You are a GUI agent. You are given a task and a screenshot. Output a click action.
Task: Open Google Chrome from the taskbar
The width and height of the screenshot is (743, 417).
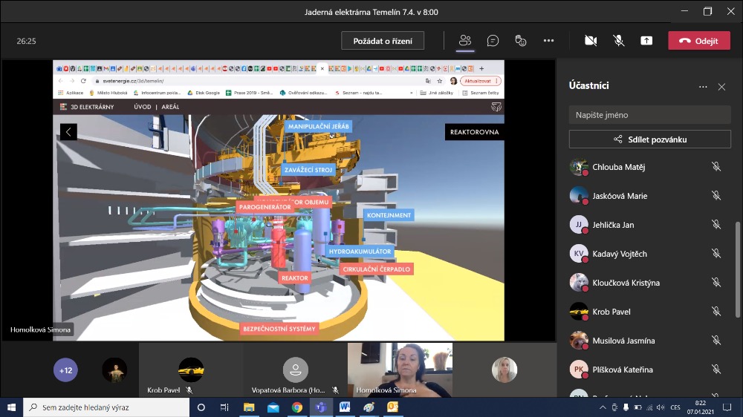296,407
